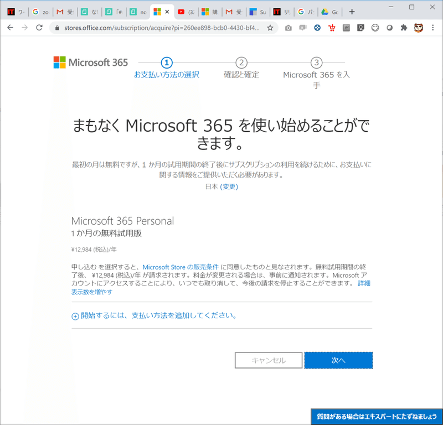Click the ¥12,984 (税込)/年 price text
The image size is (443, 425).
[94, 250]
